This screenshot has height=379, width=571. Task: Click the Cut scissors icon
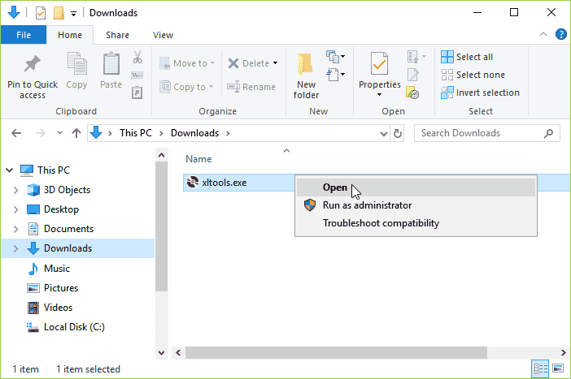click(x=137, y=57)
